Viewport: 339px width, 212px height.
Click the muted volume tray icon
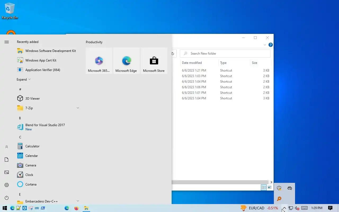[x=297, y=208]
